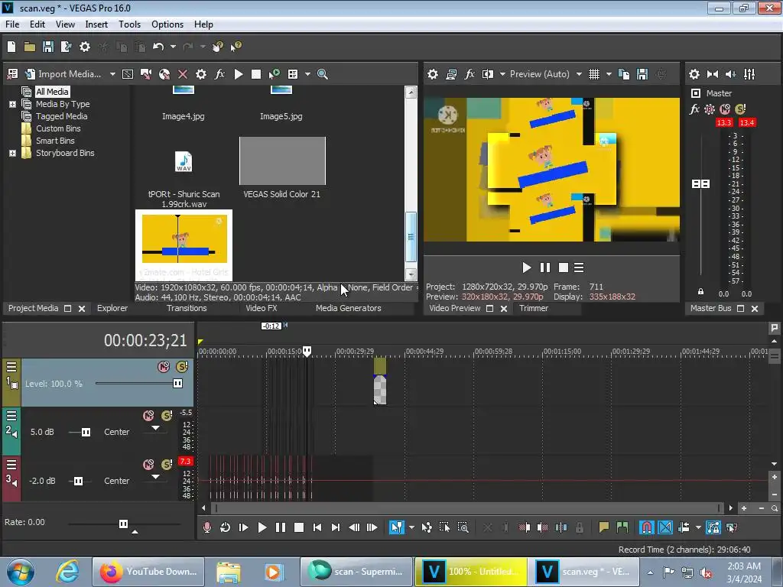This screenshot has width=783, height=587.
Task: Solo audio track 3
Action: pyautogui.click(x=167, y=465)
